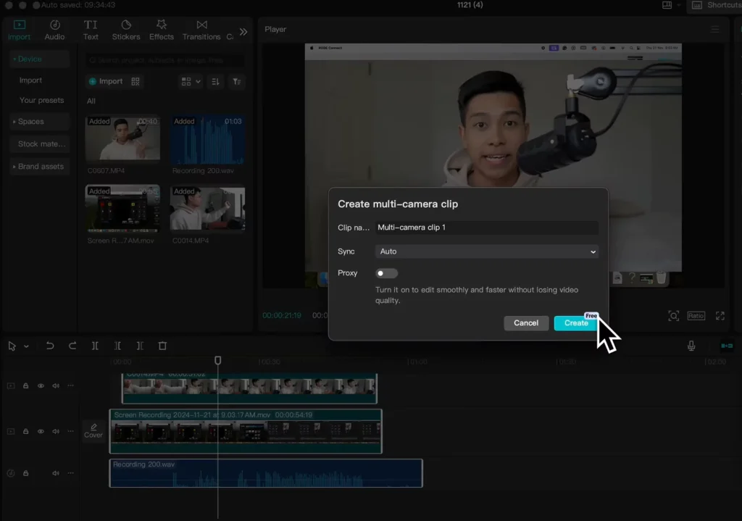Select the screen recording .mov thumbnail
Viewport: 742px width, 521px height.
(122, 208)
